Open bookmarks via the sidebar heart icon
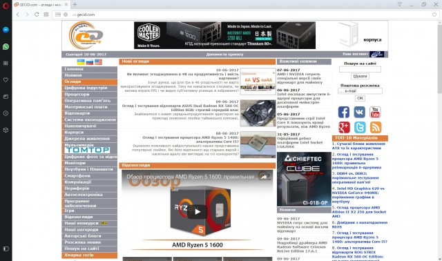This screenshot has width=442, height=261. (6, 80)
